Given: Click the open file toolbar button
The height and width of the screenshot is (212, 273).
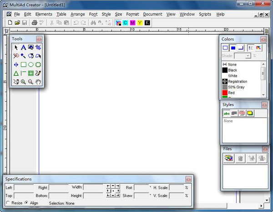Looking at the screenshot, I should pyautogui.click(x=17, y=22).
